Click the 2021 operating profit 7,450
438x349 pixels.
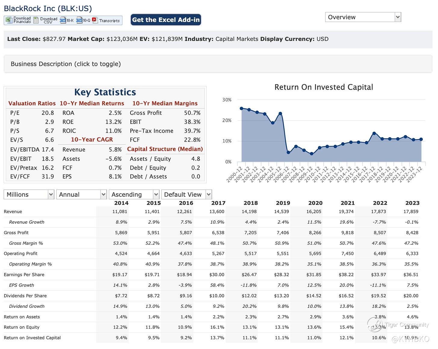click(x=347, y=254)
